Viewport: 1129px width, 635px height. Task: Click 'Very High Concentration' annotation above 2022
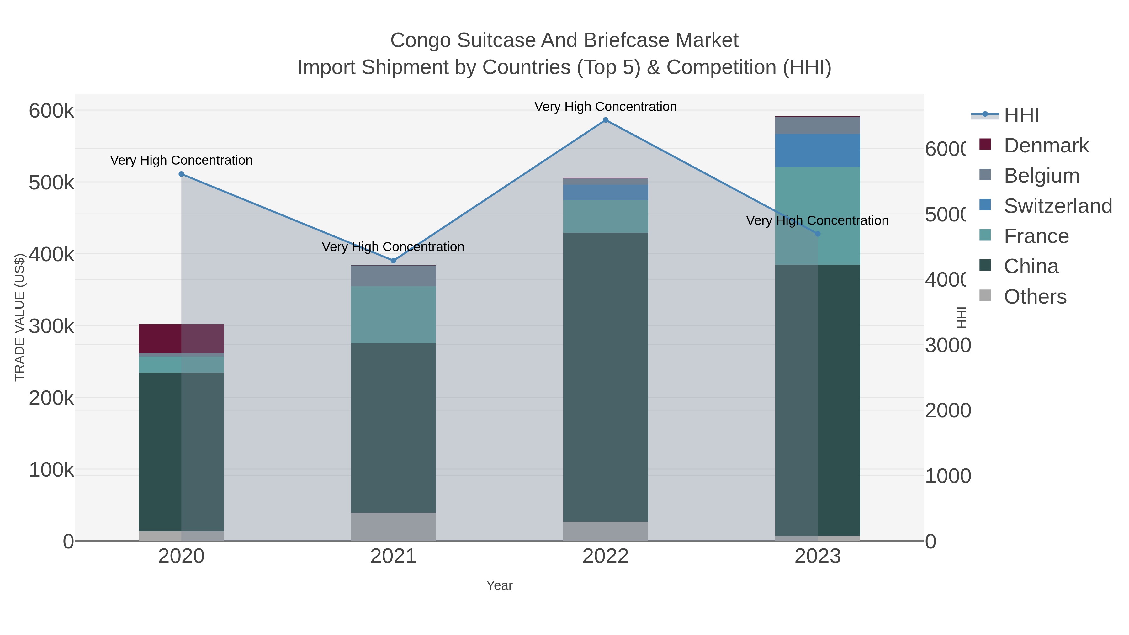point(606,107)
